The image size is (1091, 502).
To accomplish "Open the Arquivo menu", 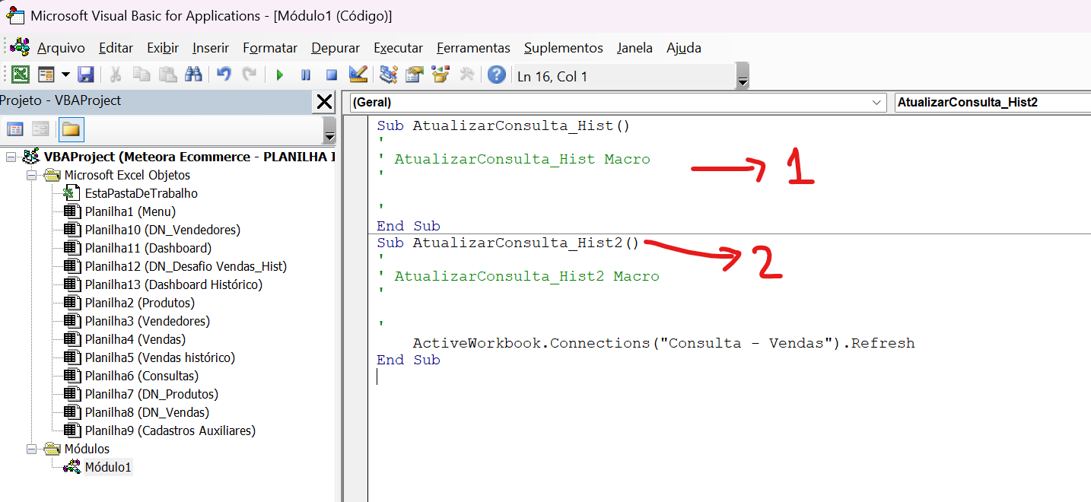I will (x=61, y=48).
